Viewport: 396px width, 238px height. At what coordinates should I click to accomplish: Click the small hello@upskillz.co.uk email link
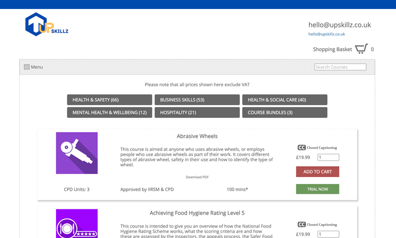327,34
